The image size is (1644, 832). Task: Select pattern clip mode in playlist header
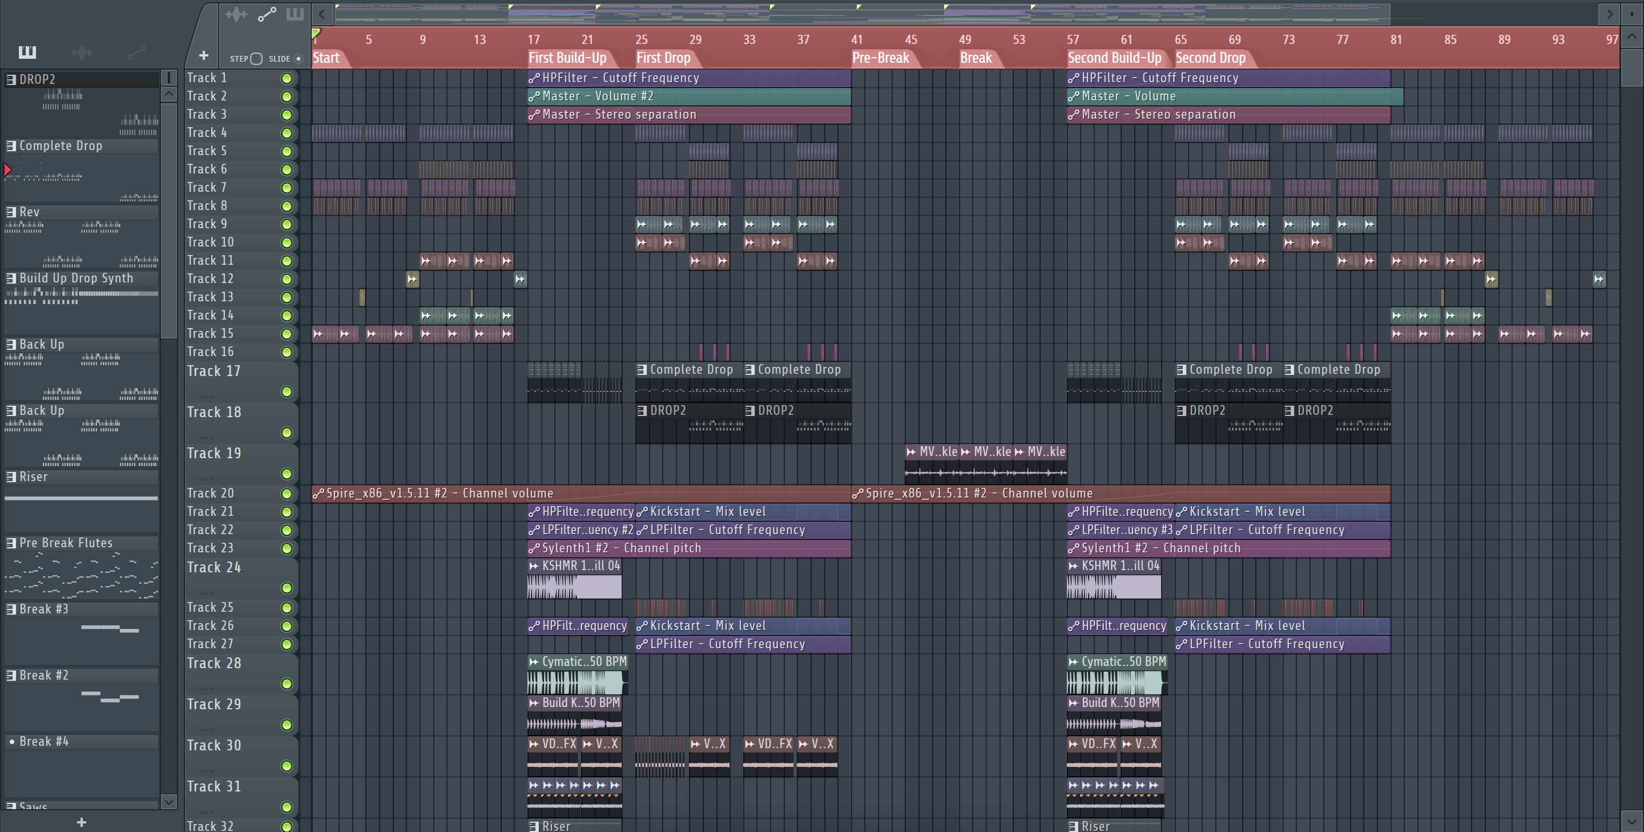click(295, 14)
